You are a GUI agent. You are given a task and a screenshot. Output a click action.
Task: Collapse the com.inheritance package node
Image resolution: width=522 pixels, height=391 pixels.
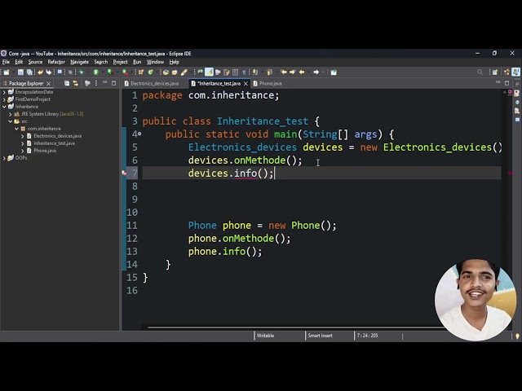click(x=16, y=129)
